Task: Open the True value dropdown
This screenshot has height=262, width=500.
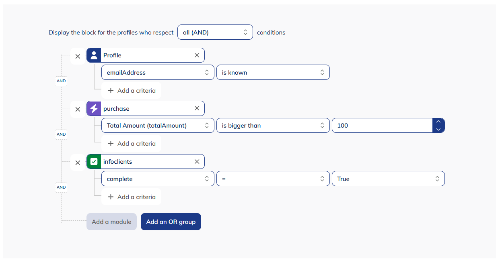Action: pos(388,179)
